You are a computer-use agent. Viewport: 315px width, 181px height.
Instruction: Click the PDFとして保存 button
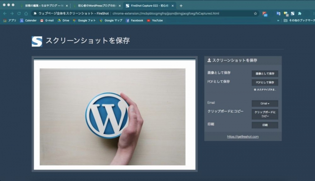click(265, 82)
